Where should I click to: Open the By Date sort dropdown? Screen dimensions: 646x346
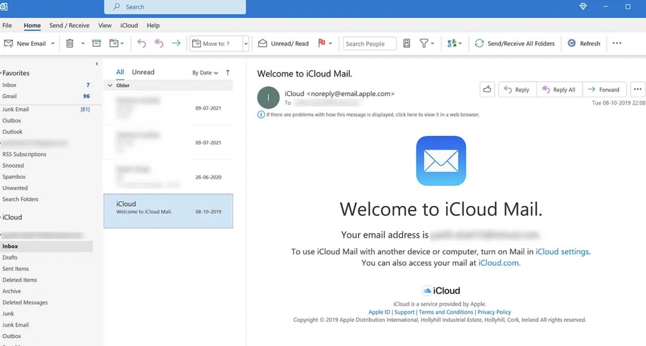click(x=205, y=73)
